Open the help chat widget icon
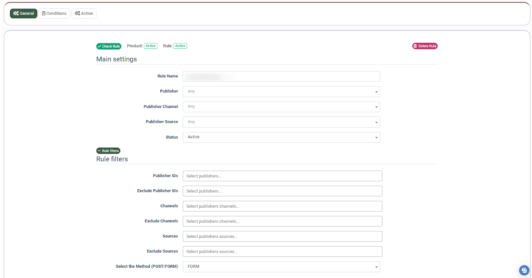 coord(524,270)
